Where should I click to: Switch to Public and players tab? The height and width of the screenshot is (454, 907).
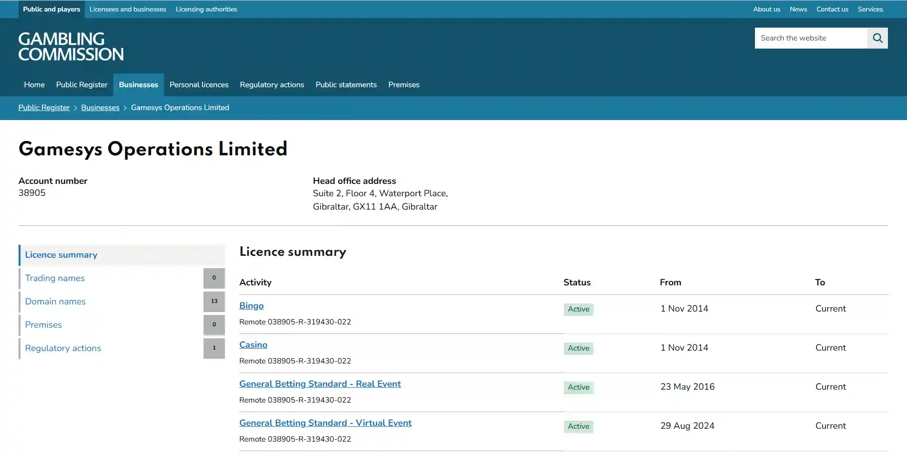51,9
